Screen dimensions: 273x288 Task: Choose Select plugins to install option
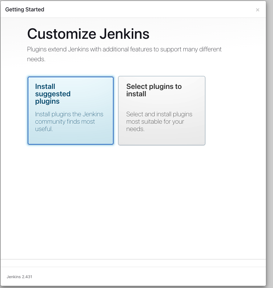click(162, 110)
